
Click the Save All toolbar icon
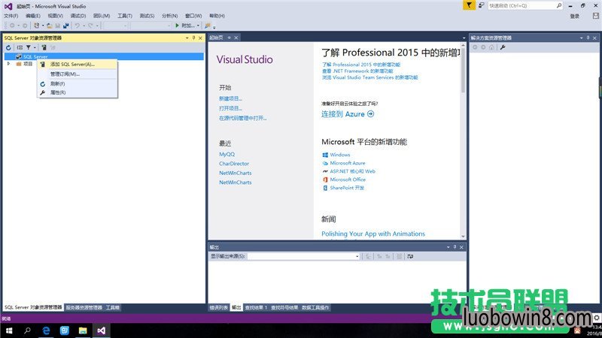pyautogui.click(x=66, y=26)
